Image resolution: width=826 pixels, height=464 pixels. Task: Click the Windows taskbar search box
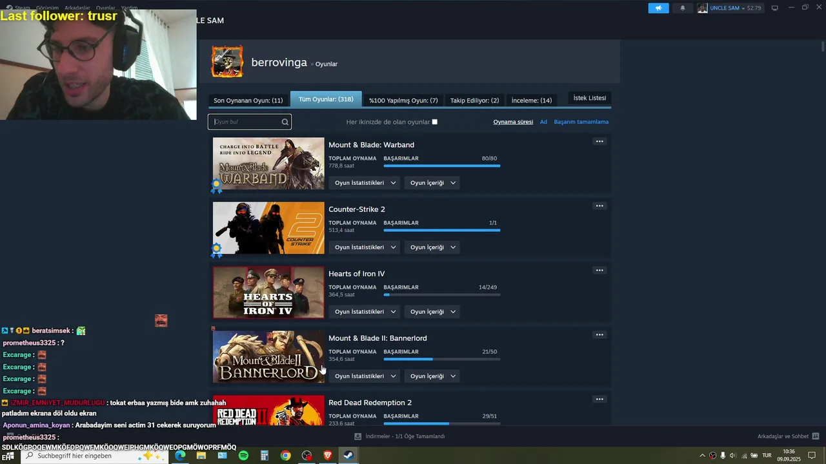95,456
